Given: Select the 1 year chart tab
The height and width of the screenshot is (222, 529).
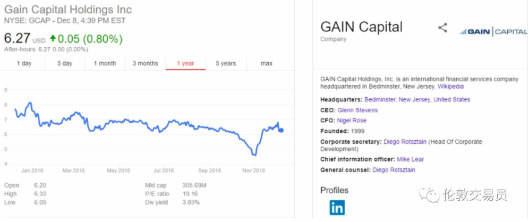Looking at the screenshot, I should [185, 64].
